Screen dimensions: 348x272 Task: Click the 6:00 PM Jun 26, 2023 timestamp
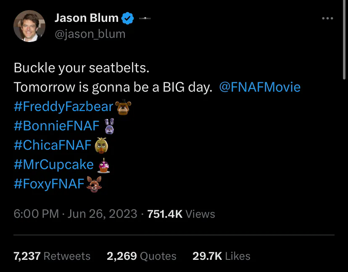click(76, 214)
